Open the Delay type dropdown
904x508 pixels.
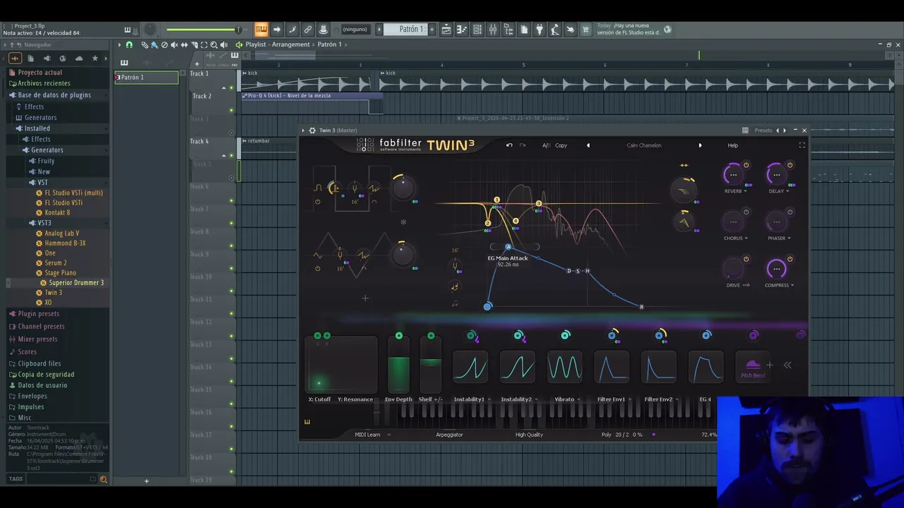point(787,191)
